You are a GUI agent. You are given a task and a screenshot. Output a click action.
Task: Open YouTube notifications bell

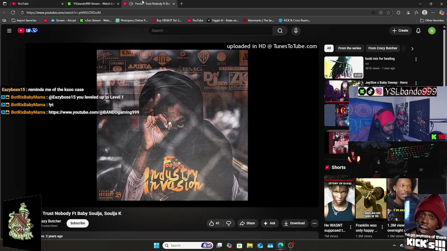click(418, 31)
